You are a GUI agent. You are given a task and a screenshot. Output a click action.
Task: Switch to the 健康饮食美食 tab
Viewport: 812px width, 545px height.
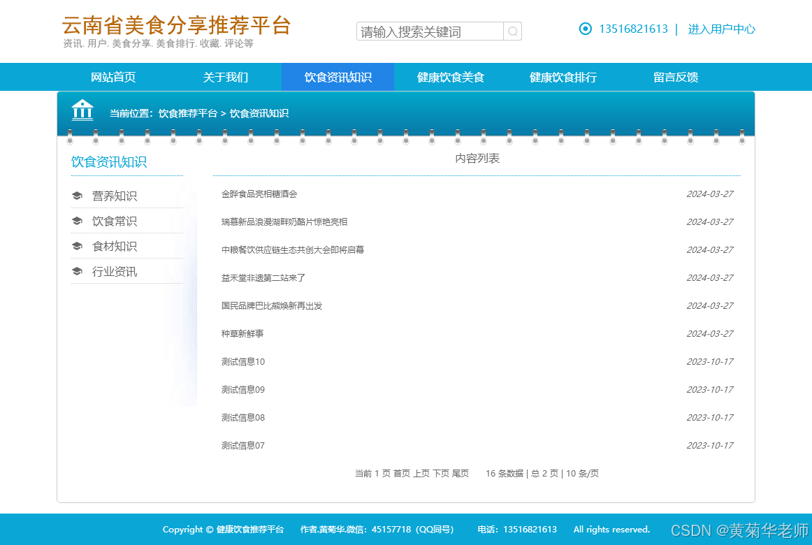point(451,77)
